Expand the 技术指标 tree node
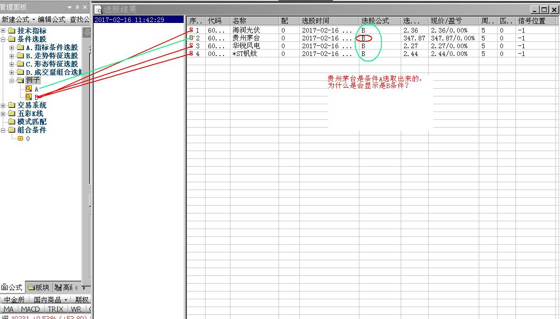560x319 pixels. tap(4, 31)
